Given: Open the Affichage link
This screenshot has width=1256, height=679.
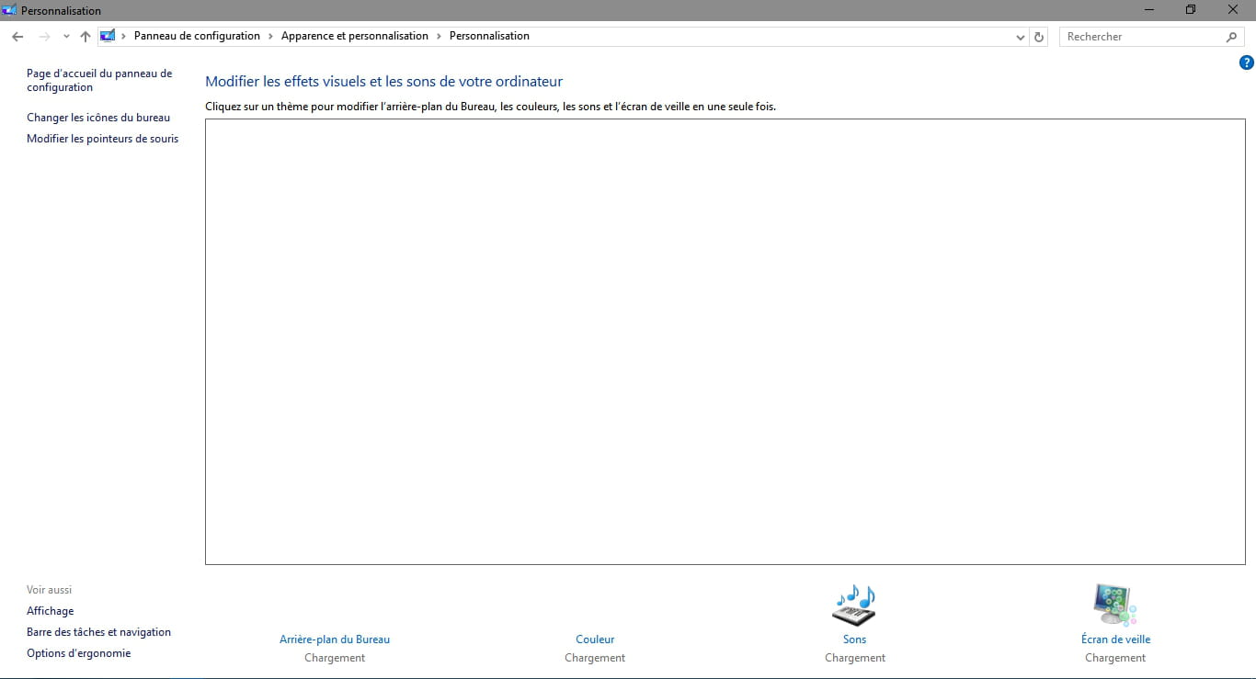Looking at the screenshot, I should 51,611.
